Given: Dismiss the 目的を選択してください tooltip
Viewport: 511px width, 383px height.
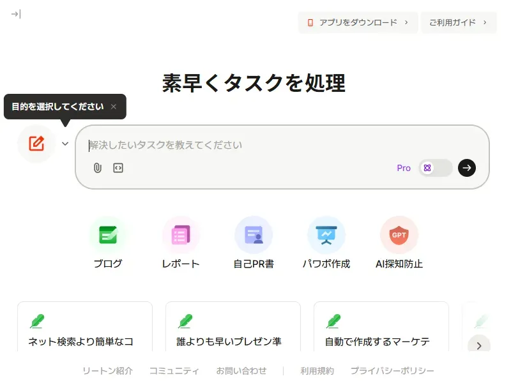Looking at the screenshot, I should (114, 107).
